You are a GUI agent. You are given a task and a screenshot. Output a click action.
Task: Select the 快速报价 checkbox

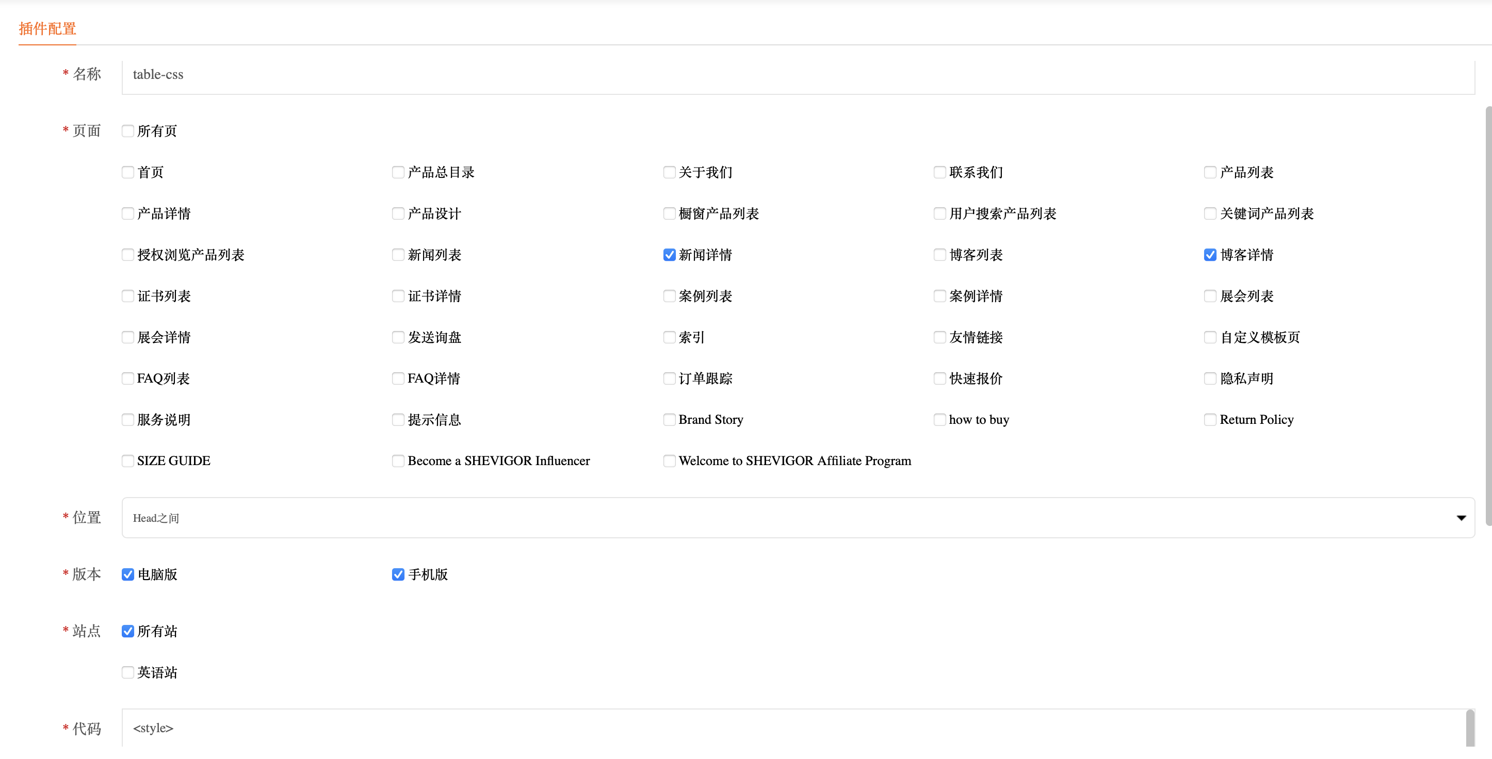(940, 378)
